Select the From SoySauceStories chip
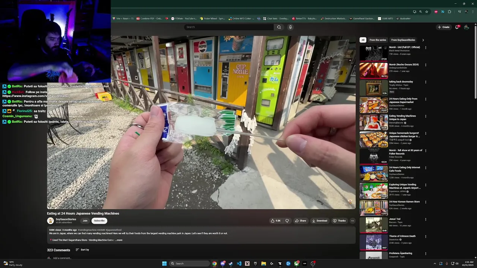The image size is (477, 268). (x=403, y=40)
